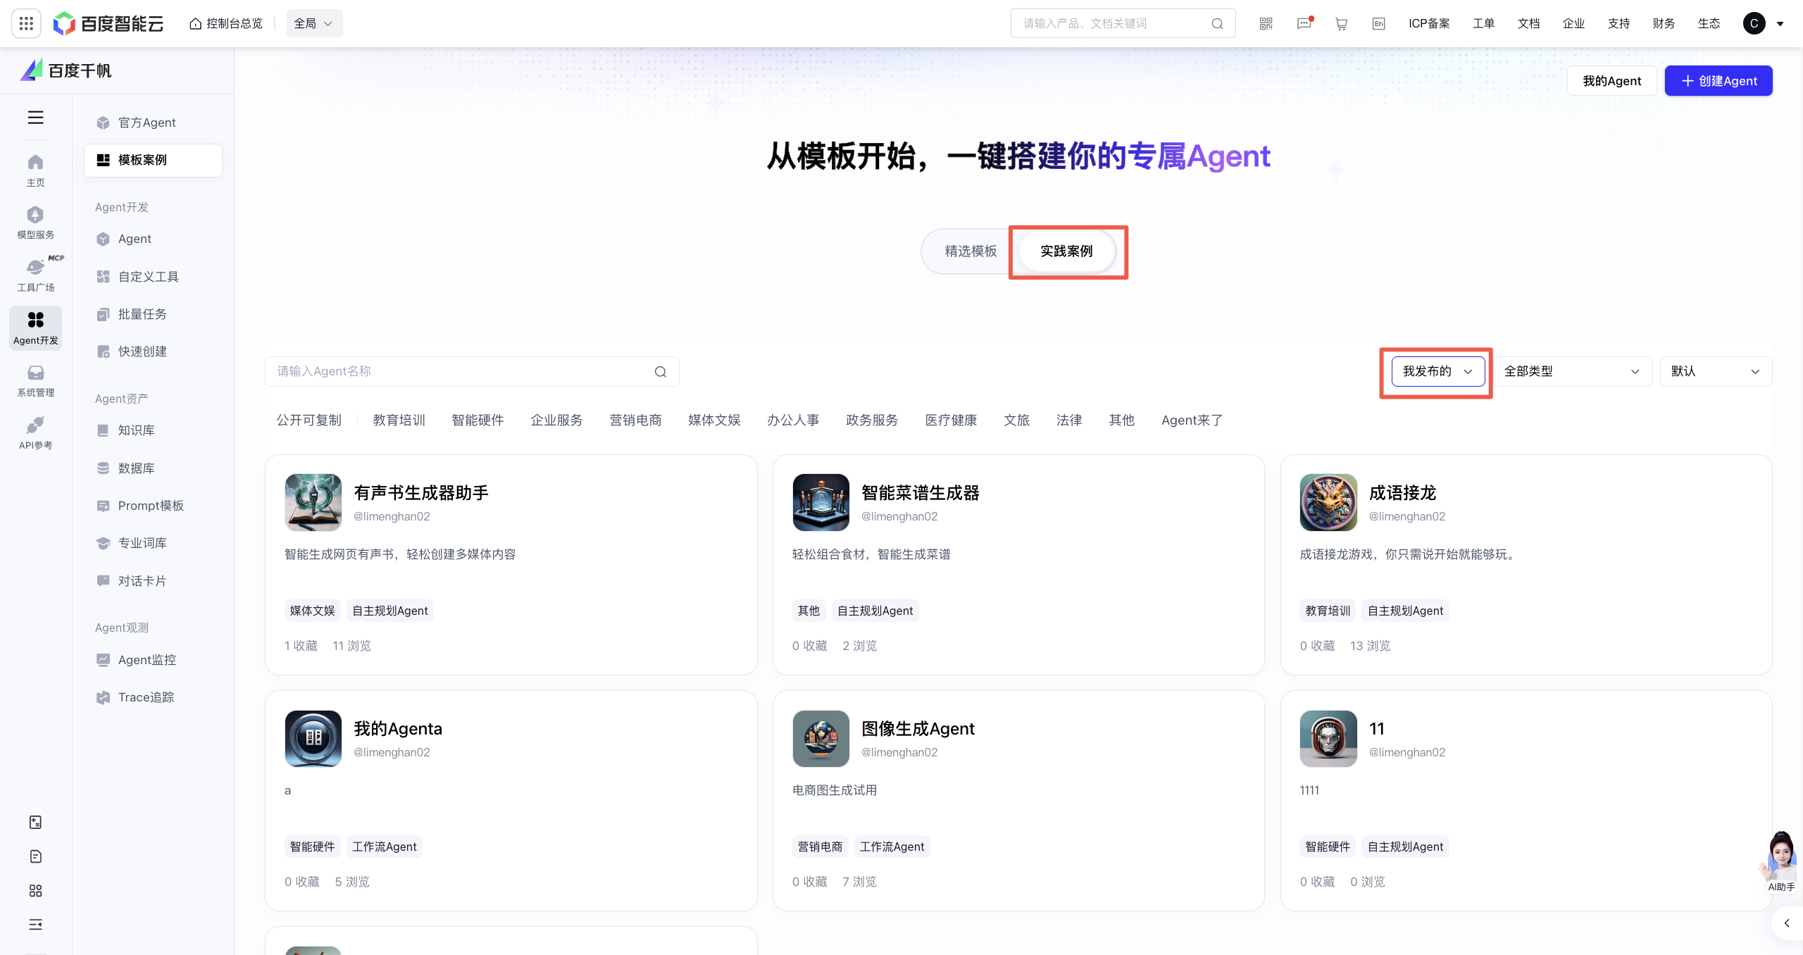The width and height of the screenshot is (1803, 955).
Task: Open the messages icon with notification dot
Action: tap(1304, 23)
